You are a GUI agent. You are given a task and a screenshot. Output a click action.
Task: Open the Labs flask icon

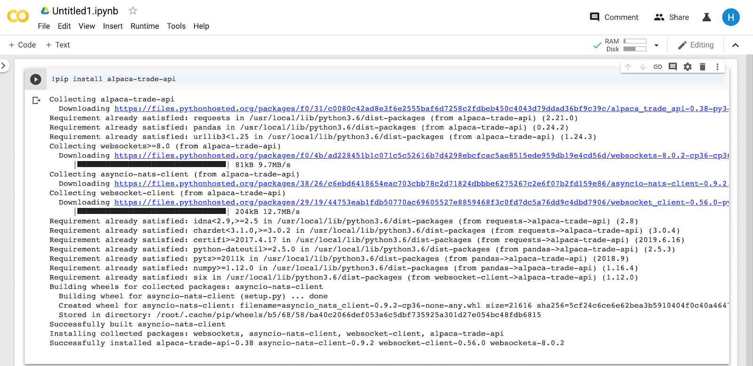(706, 17)
